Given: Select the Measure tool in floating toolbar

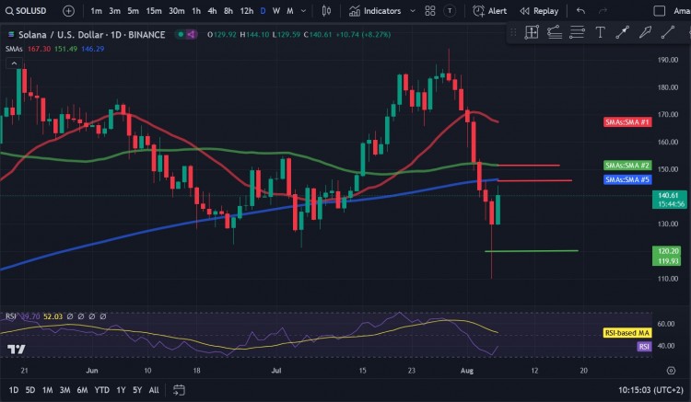Looking at the screenshot, I should 532,32.
